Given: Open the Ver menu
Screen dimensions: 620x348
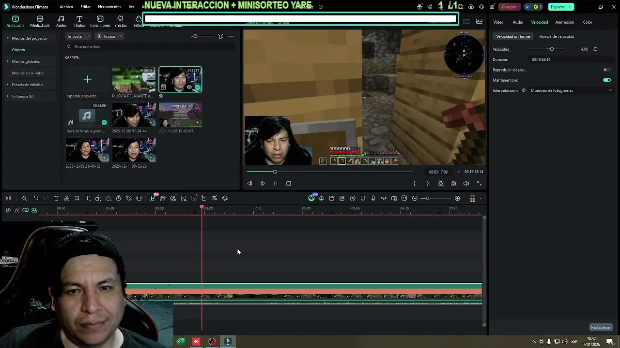Looking at the screenshot, I should 131,7.
